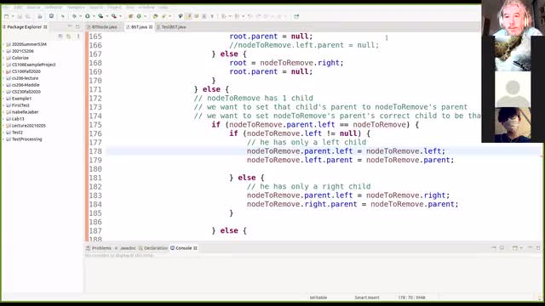Expand the Colorize project node
Image resolution: width=545 pixels, height=306 pixels.
click(x=3, y=58)
